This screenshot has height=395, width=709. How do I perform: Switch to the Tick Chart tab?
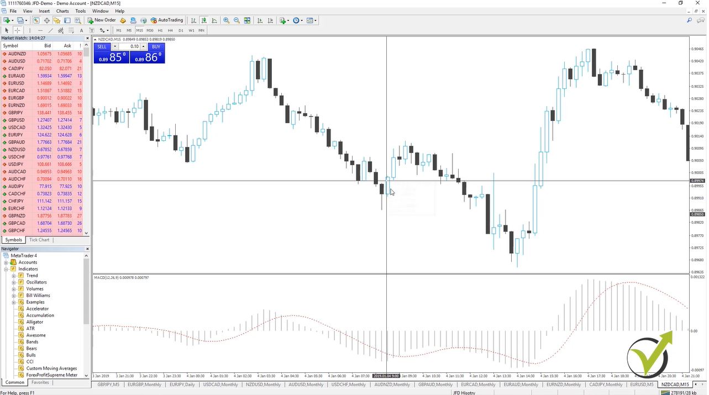tap(39, 240)
